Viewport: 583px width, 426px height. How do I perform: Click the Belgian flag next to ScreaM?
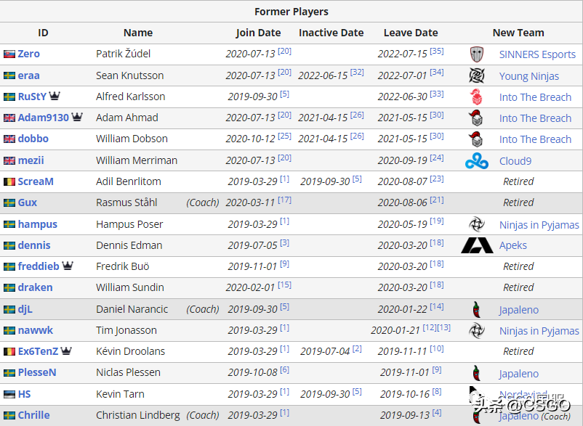click(x=9, y=181)
